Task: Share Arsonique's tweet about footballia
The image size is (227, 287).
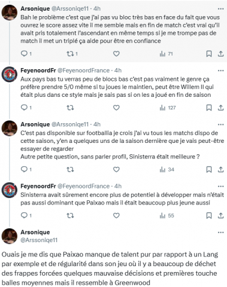Action: [220, 169]
